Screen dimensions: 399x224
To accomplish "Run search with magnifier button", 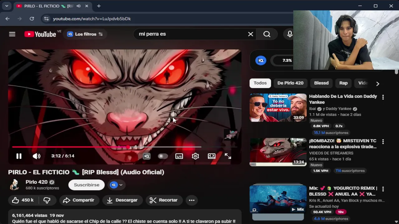I will pos(267,34).
